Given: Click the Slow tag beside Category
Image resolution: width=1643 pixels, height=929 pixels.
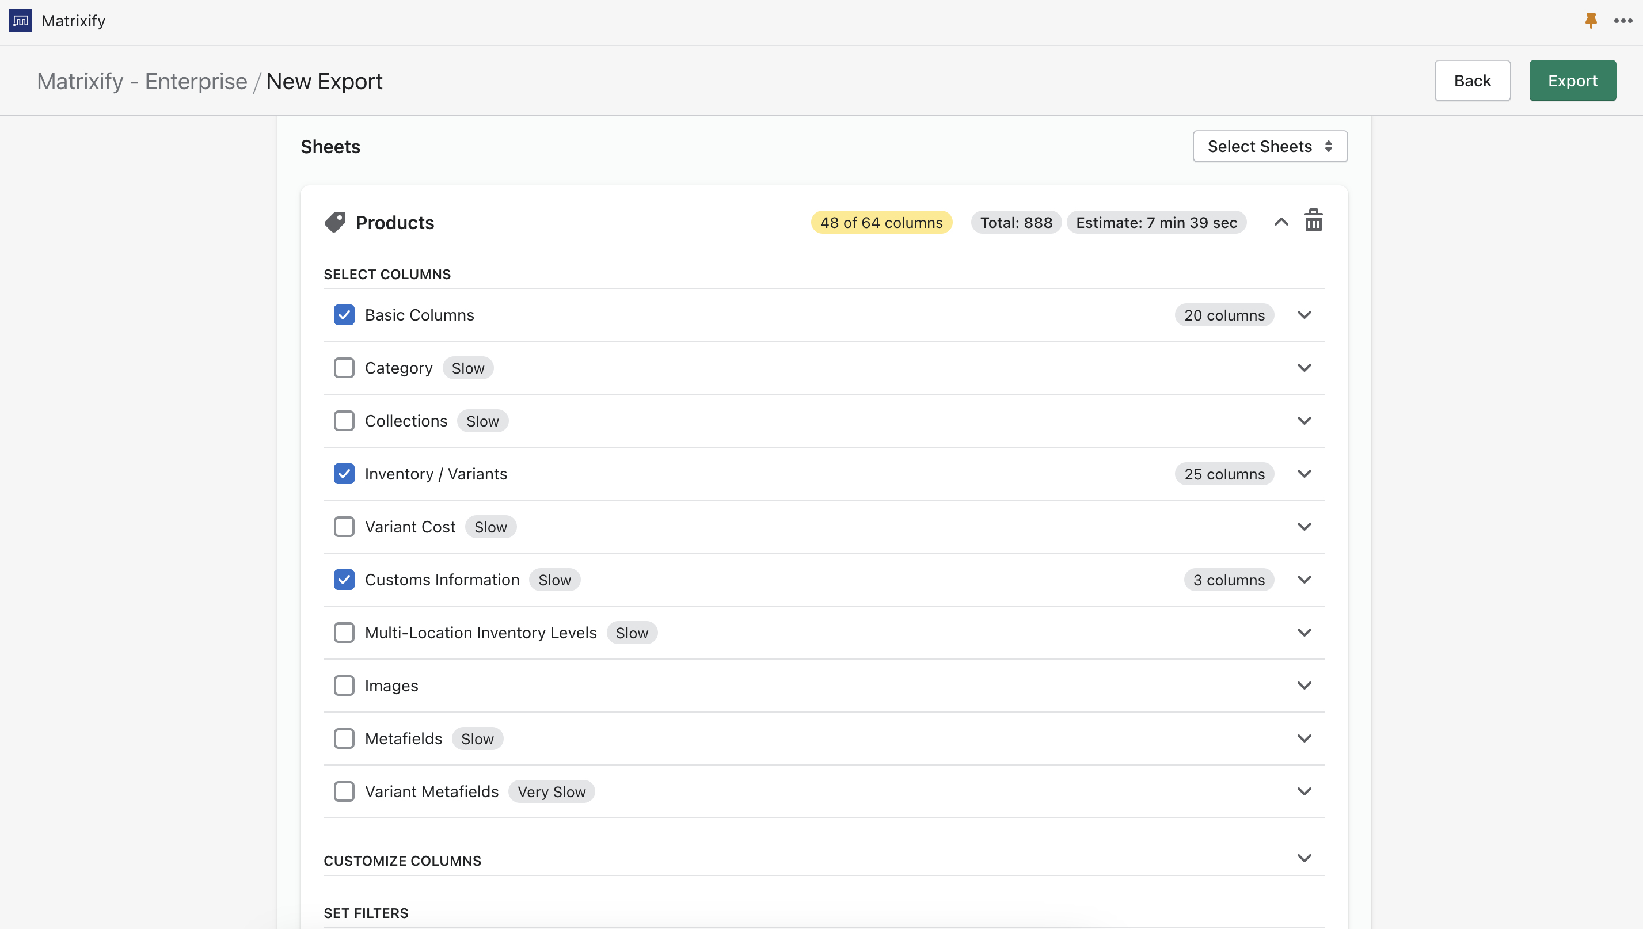Looking at the screenshot, I should pyautogui.click(x=467, y=368).
